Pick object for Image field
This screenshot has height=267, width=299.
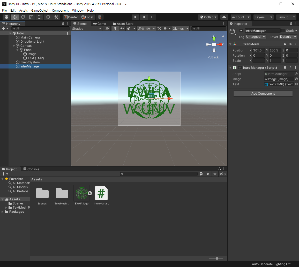[x=296, y=79]
